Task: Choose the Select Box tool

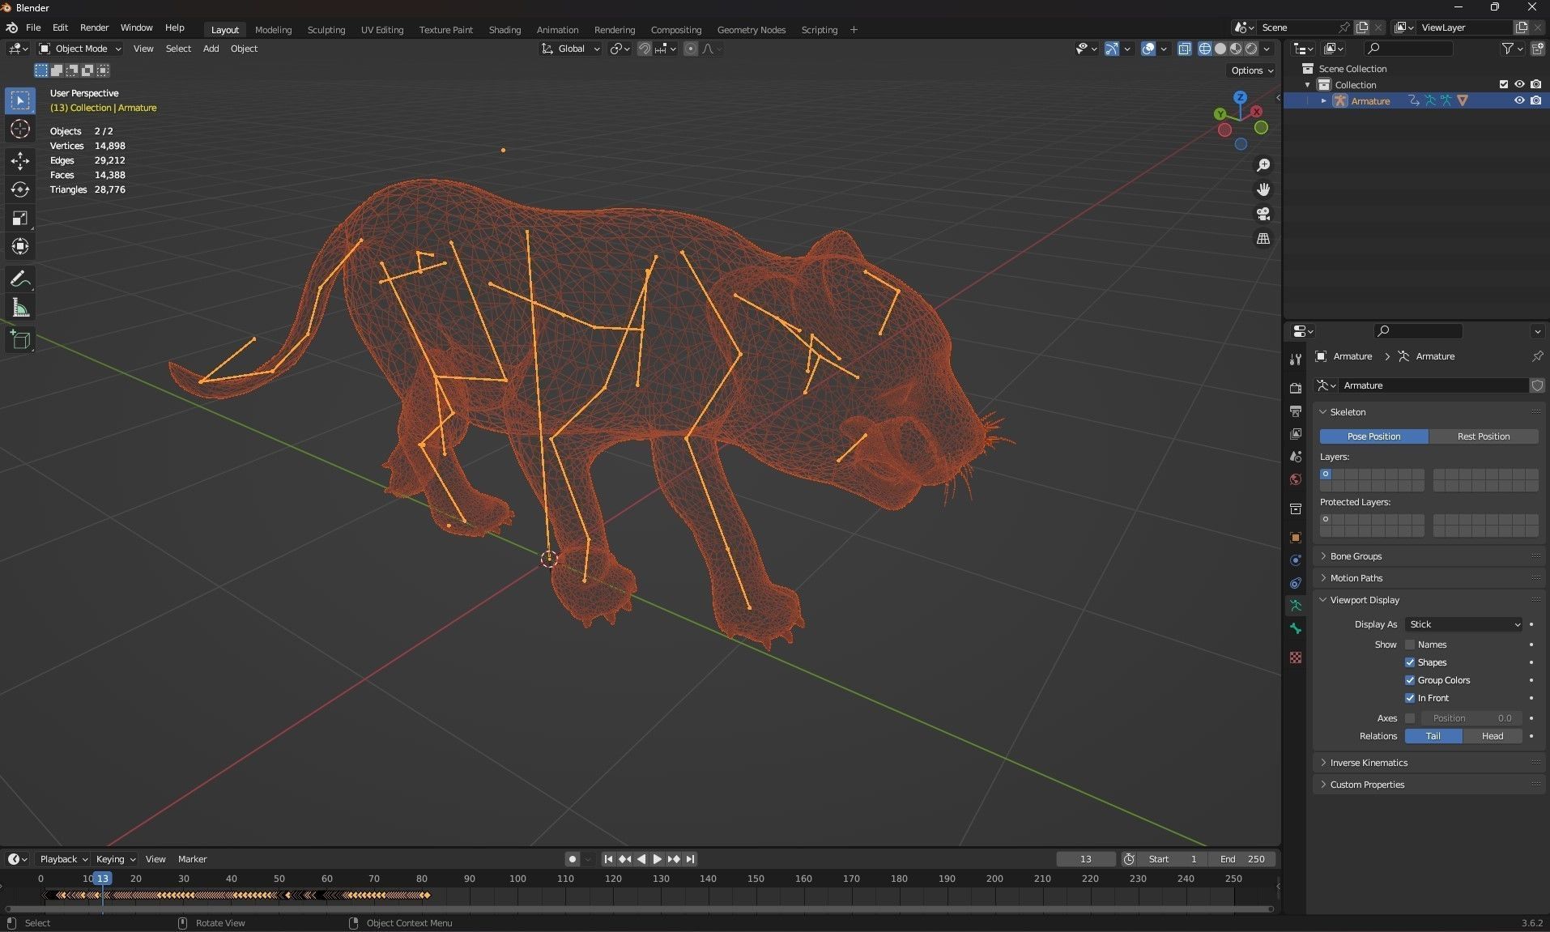Action: click(20, 100)
